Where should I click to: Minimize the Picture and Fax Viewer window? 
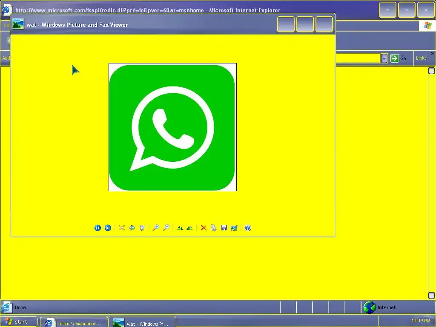tap(286, 24)
